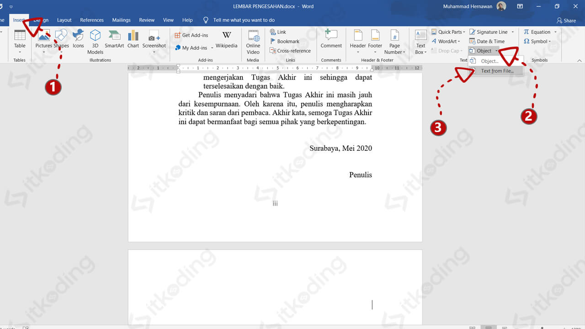
Task: Take a Screenshot clipping
Action: (x=154, y=42)
